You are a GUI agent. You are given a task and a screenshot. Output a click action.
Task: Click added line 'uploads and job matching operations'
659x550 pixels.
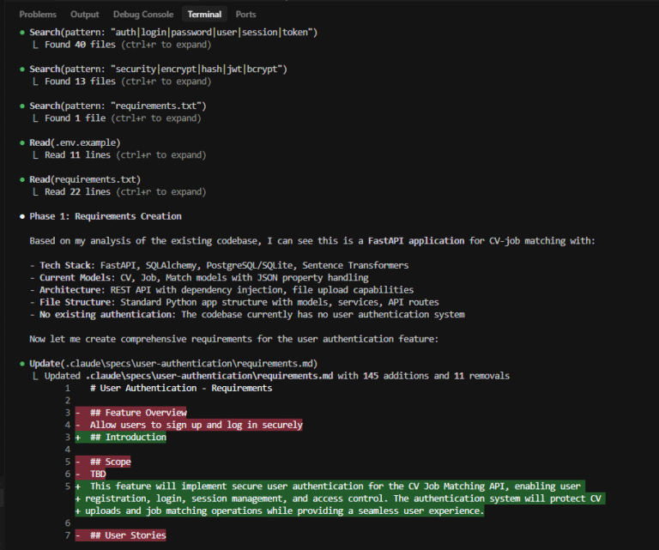280,511
